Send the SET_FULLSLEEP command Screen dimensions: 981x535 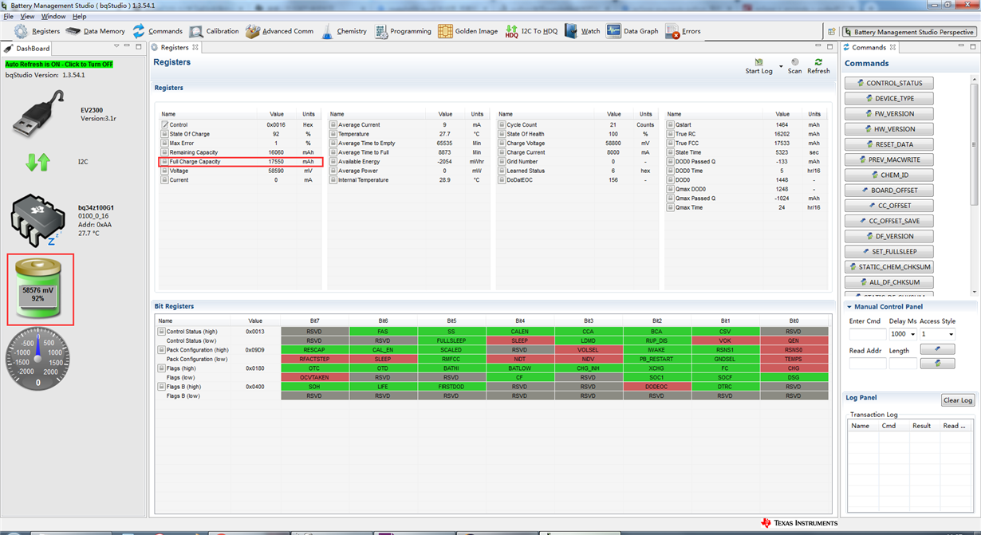(x=888, y=251)
